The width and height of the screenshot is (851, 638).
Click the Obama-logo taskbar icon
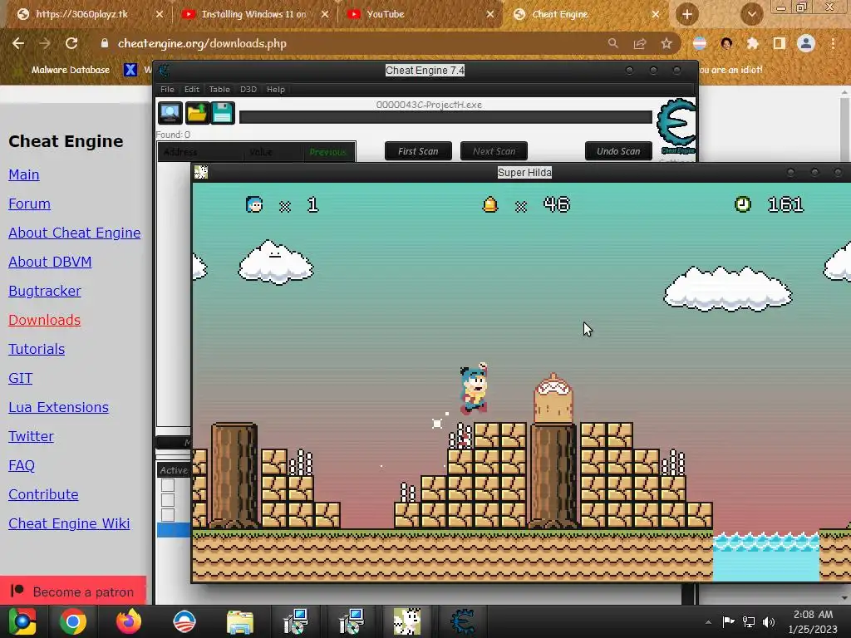tap(184, 621)
